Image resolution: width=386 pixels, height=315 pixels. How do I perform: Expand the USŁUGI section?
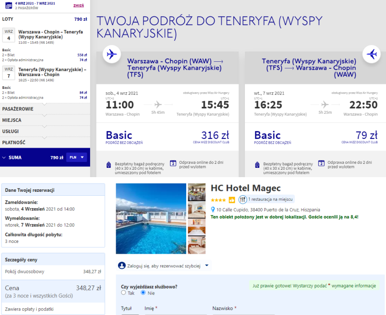coord(45,131)
